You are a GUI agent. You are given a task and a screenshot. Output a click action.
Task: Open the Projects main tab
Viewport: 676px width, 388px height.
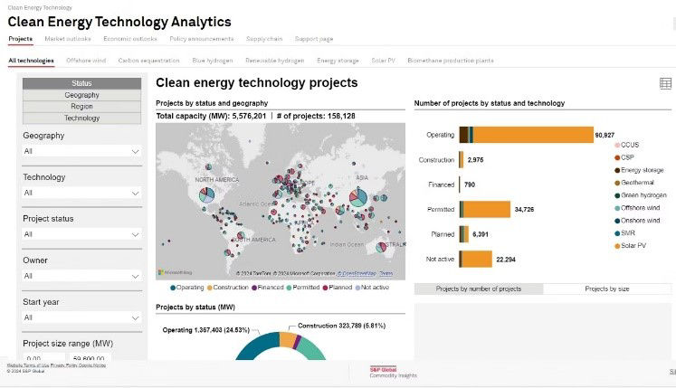(x=20, y=39)
